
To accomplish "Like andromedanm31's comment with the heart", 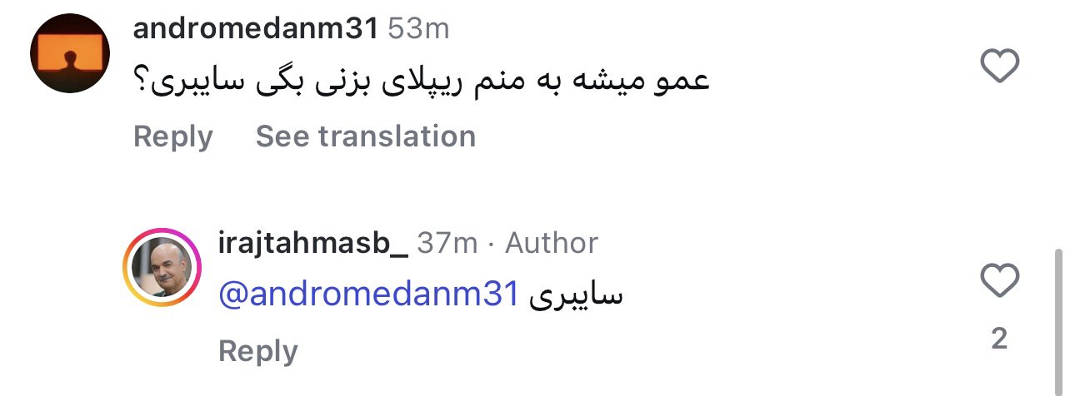I will (x=1000, y=66).
